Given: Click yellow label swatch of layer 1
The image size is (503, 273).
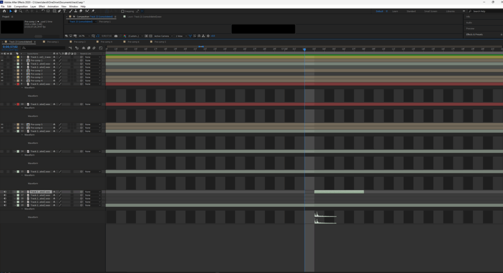Looking at the screenshot, I should [18, 57].
